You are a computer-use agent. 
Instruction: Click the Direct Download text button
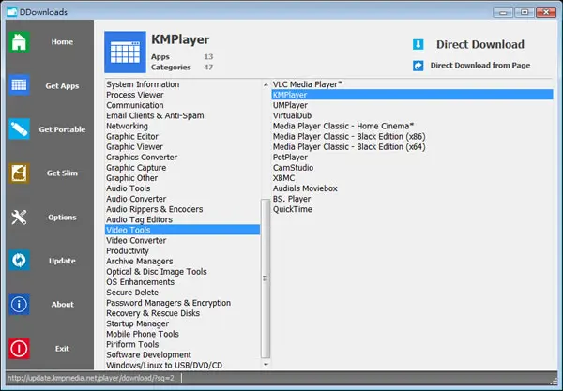tap(480, 44)
